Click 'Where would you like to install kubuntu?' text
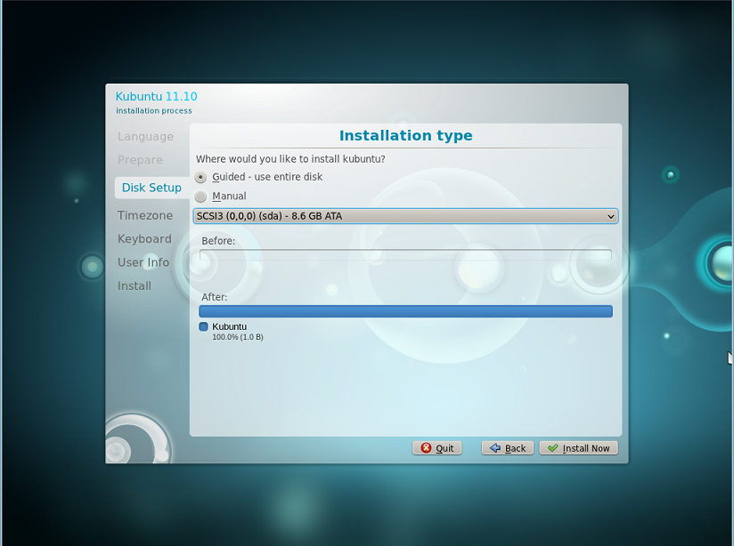734x546 pixels. 290,159
